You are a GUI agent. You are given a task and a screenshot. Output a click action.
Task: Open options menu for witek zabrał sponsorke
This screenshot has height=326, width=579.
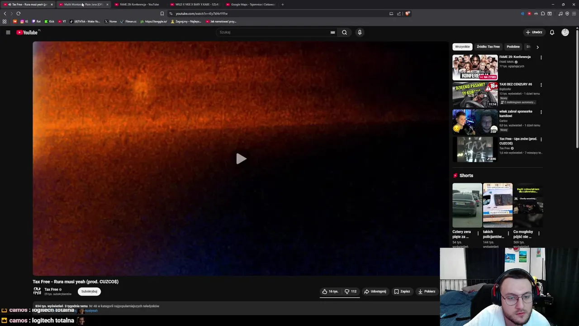541,112
